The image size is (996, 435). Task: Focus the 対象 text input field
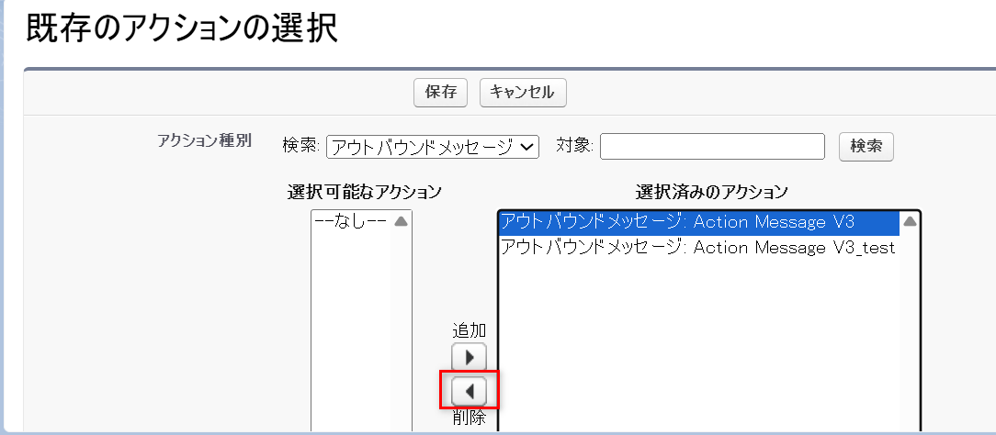click(712, 146)
